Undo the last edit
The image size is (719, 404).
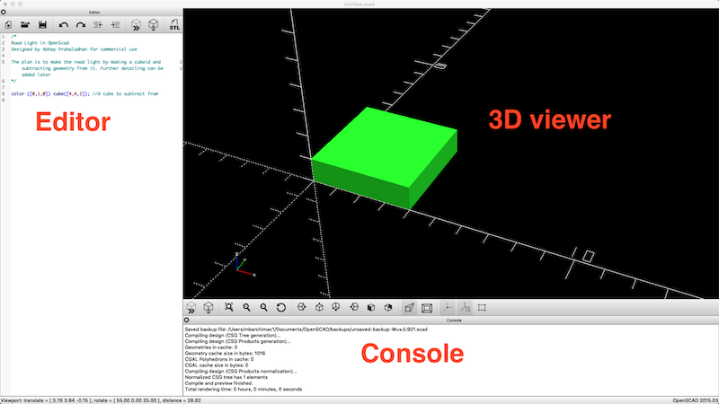pyautogui.click(x=63, y=25)
